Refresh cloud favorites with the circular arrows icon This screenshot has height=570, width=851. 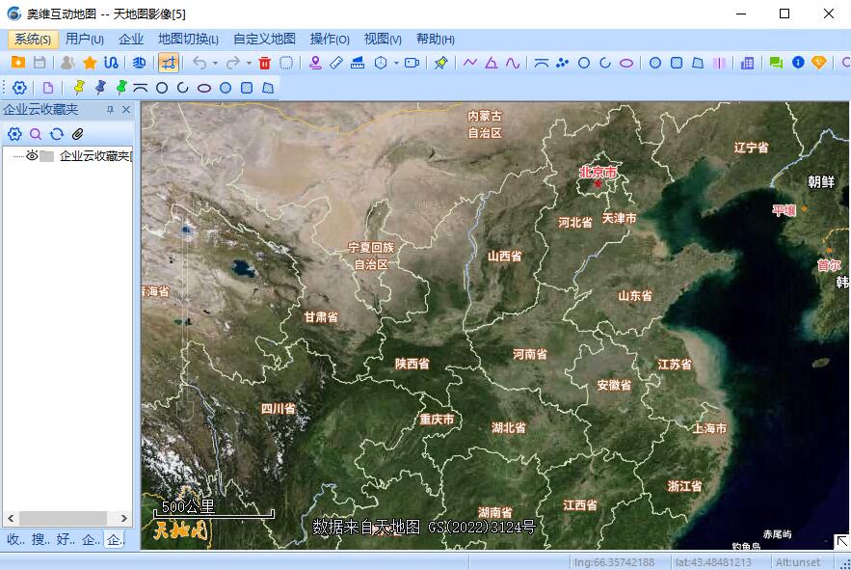[x=57, y=134]
